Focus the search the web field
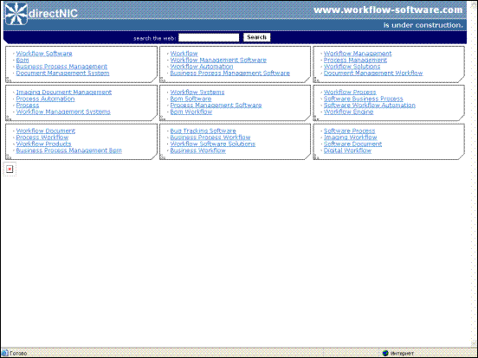The image size is (478, 358). click(209, 38)
